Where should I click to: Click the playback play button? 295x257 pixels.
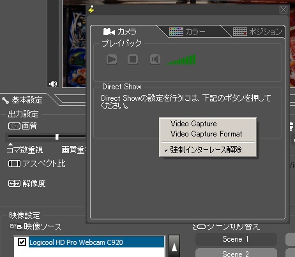pyautogui.click(x=112, y=59)
